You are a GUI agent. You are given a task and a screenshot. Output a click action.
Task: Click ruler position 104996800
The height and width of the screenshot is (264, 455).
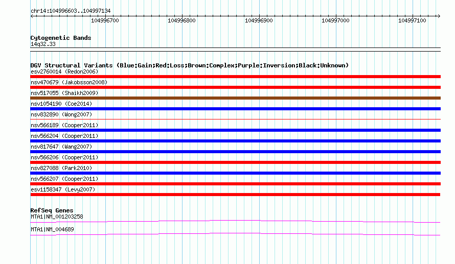pyautogui.click(x=181, y=20)
